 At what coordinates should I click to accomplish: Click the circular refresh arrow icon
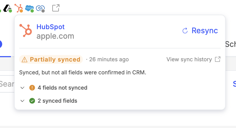click(x=185, y=31)
